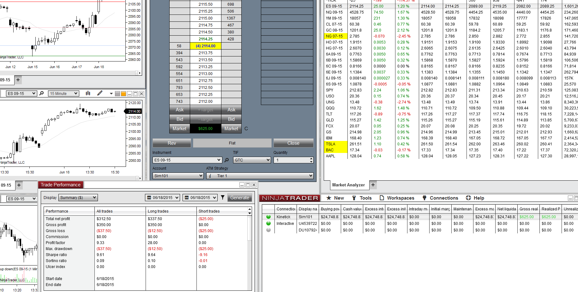
Task: Open the start date 06/18/2015 picker
Action: (162, 198)
